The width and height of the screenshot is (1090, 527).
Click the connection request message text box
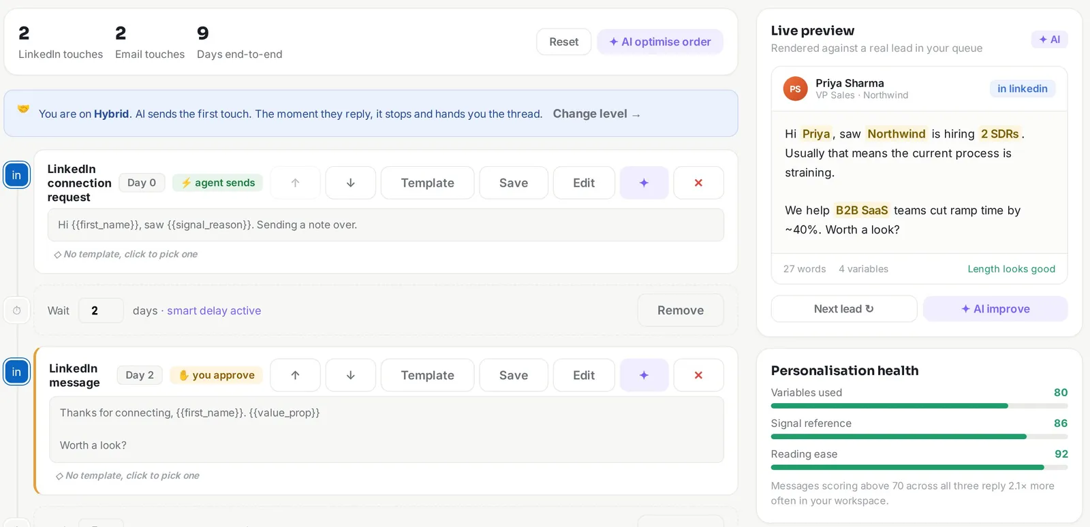386,225
